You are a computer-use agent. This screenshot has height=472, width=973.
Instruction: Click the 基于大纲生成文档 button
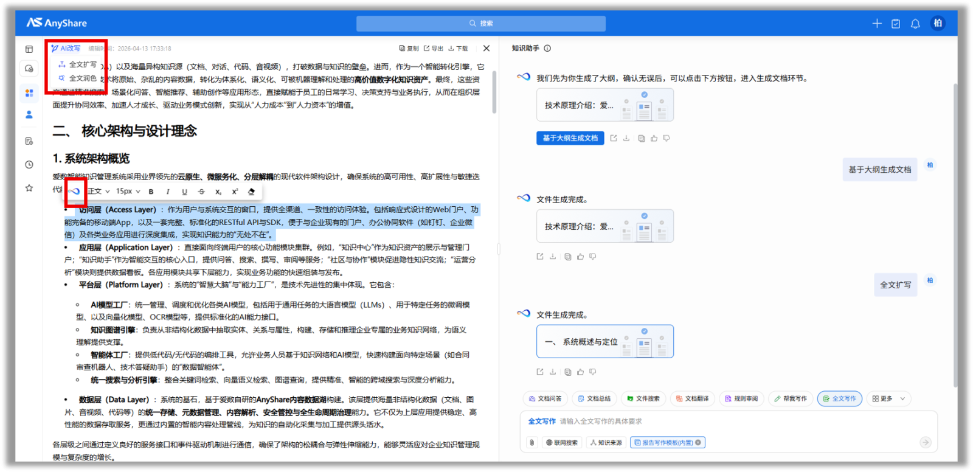coord(570,138)
